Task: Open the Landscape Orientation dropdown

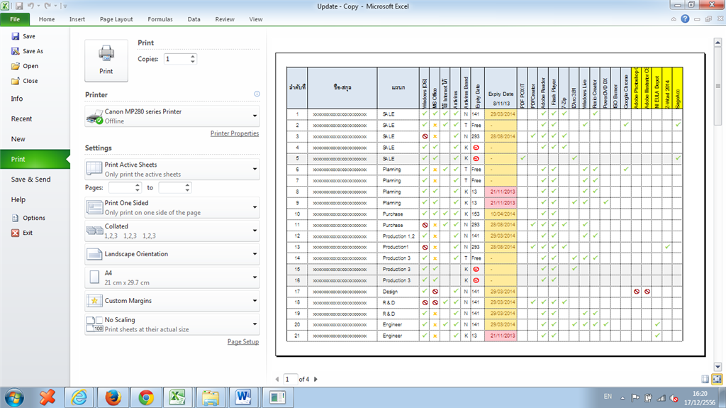Action: pos(172,254)
